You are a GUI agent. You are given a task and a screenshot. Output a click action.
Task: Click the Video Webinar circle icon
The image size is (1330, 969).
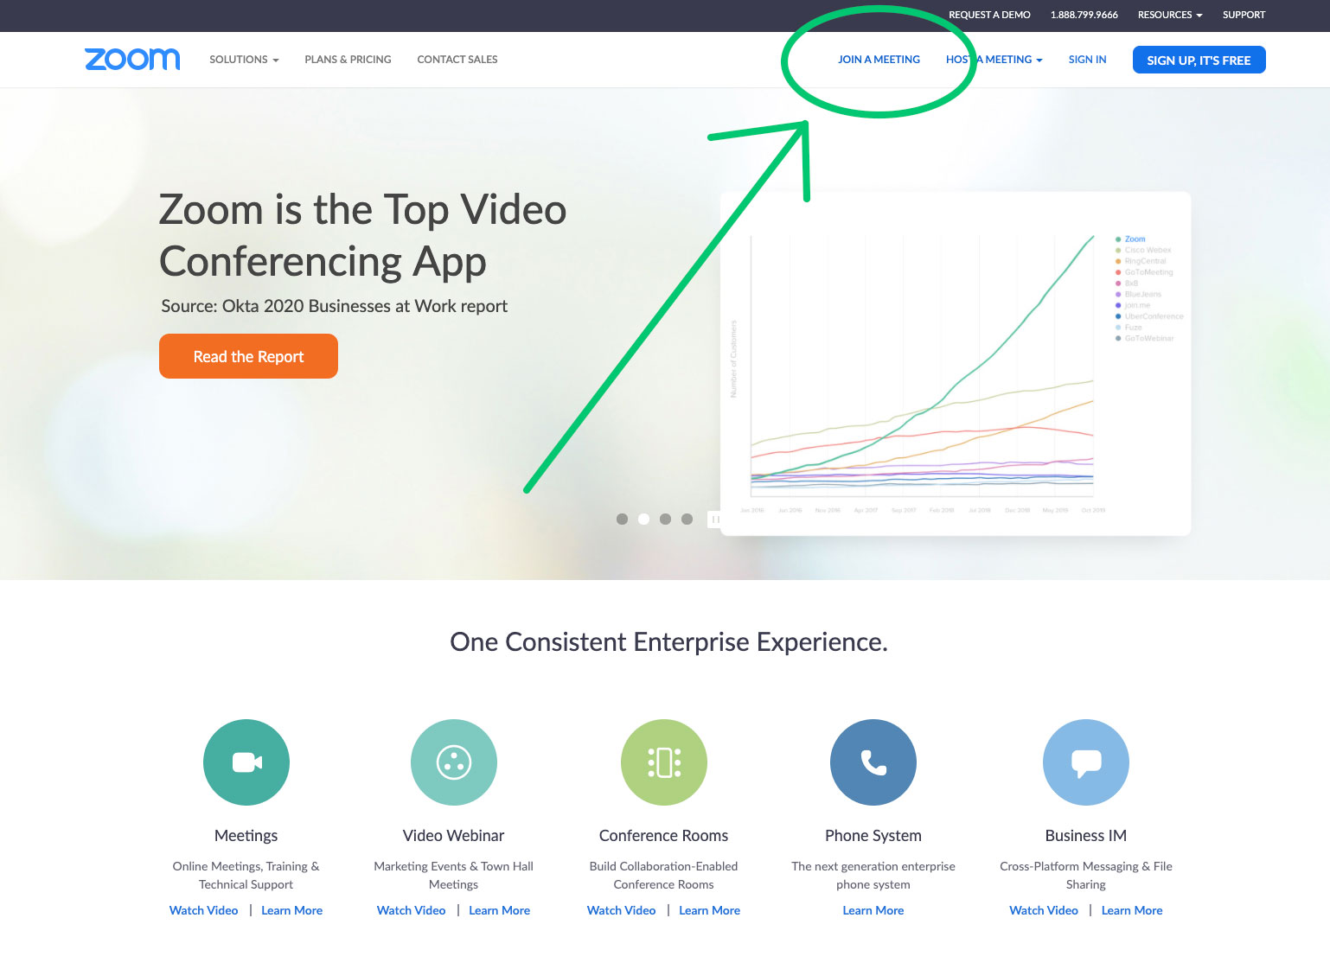pyautogui.click(x=454, y=762)
